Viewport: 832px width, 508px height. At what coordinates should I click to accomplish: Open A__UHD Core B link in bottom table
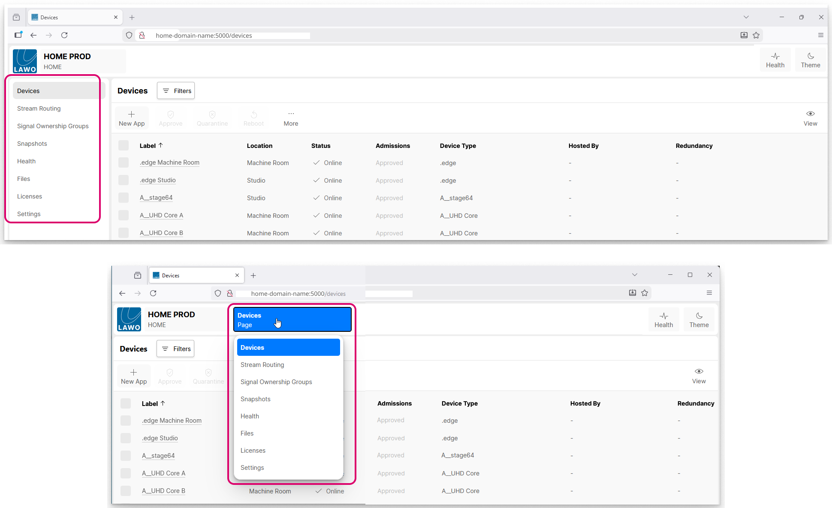[163, 491]
